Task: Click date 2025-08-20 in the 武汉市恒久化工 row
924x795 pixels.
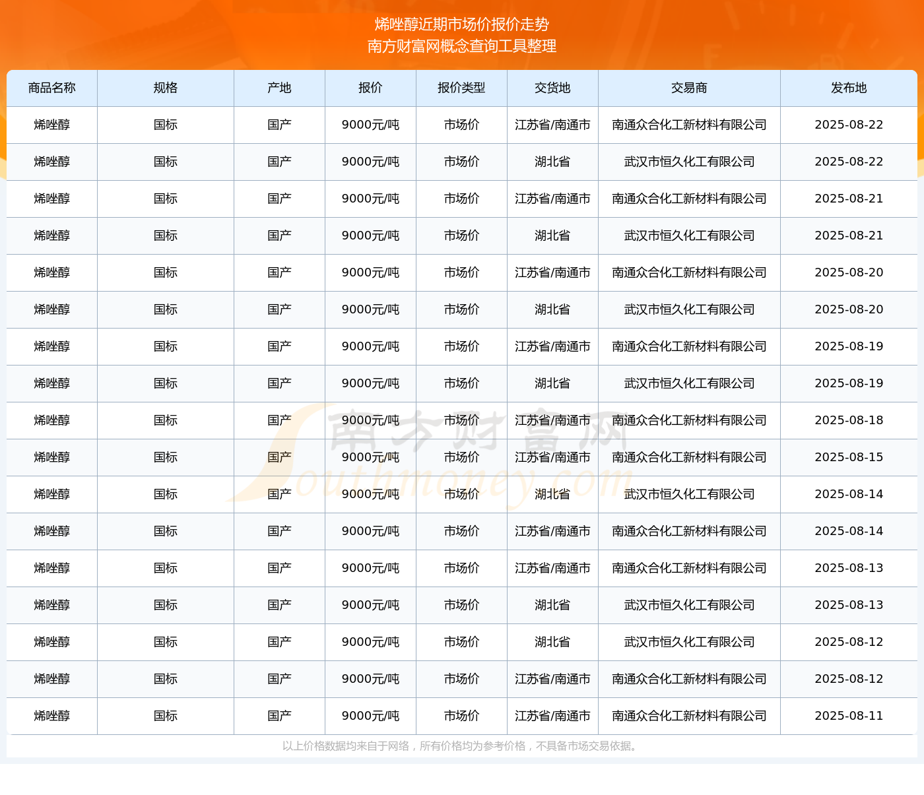Action: 849,309
